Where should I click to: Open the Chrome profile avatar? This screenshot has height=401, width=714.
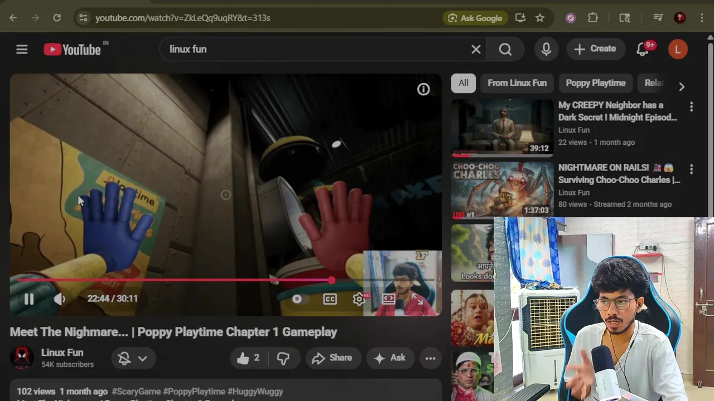click(x=679, y=18)
